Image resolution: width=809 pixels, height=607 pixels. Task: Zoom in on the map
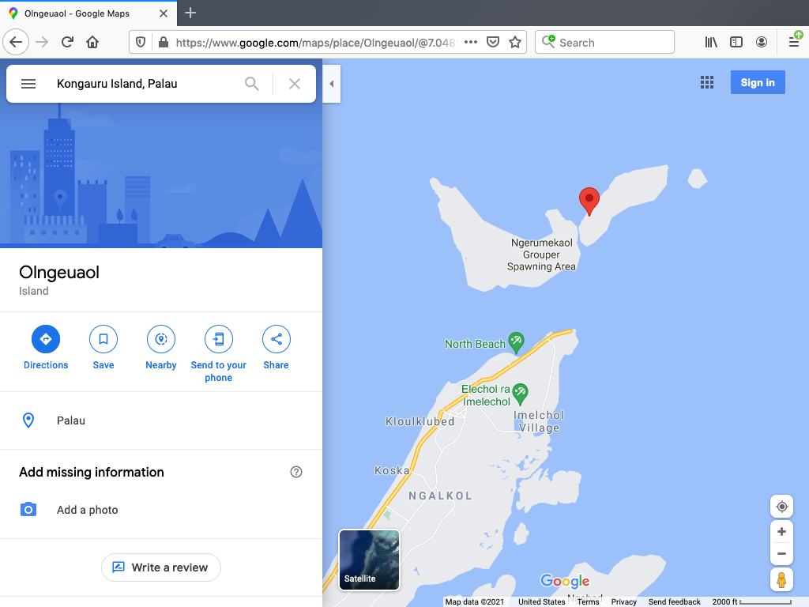[781, 532]
